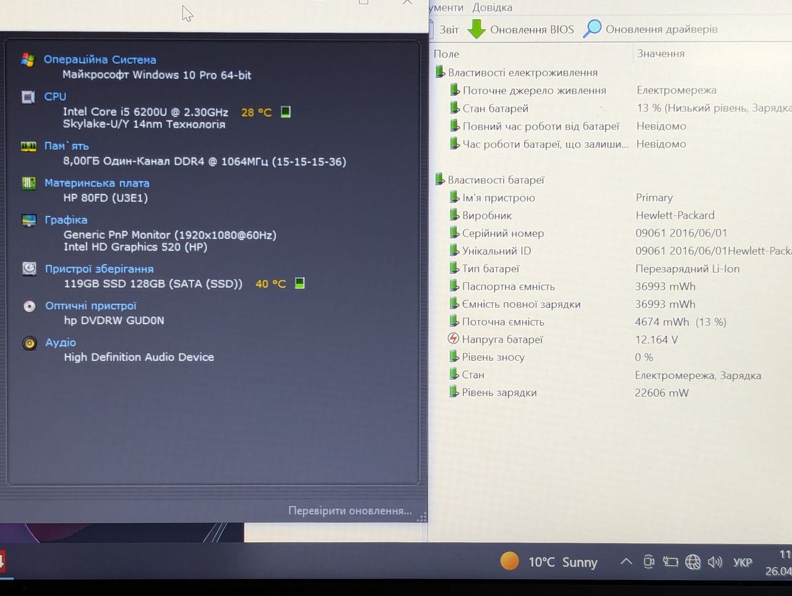Click the motherboard icon beside Материнська плата
792x596 pixels.
click(x=28, y=183)
